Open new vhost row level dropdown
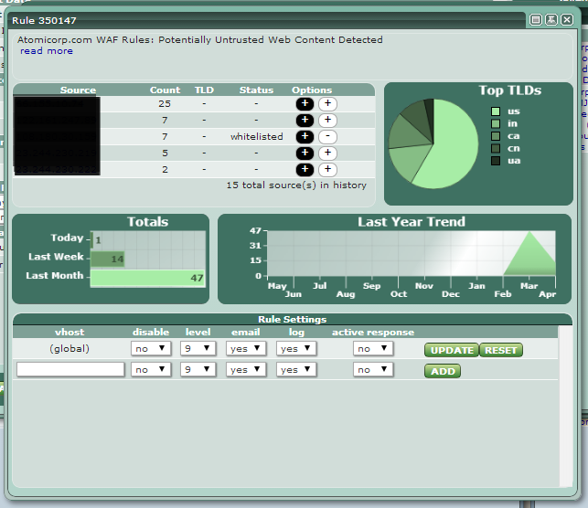 [x=198, y=369]
